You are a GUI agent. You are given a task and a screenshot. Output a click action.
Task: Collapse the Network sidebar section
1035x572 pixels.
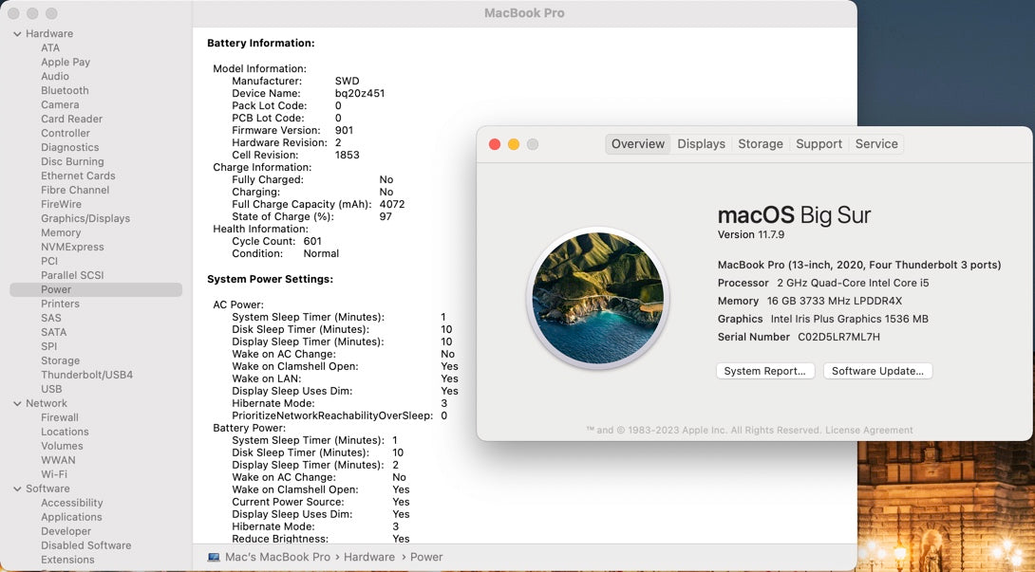tap(17, 403)
